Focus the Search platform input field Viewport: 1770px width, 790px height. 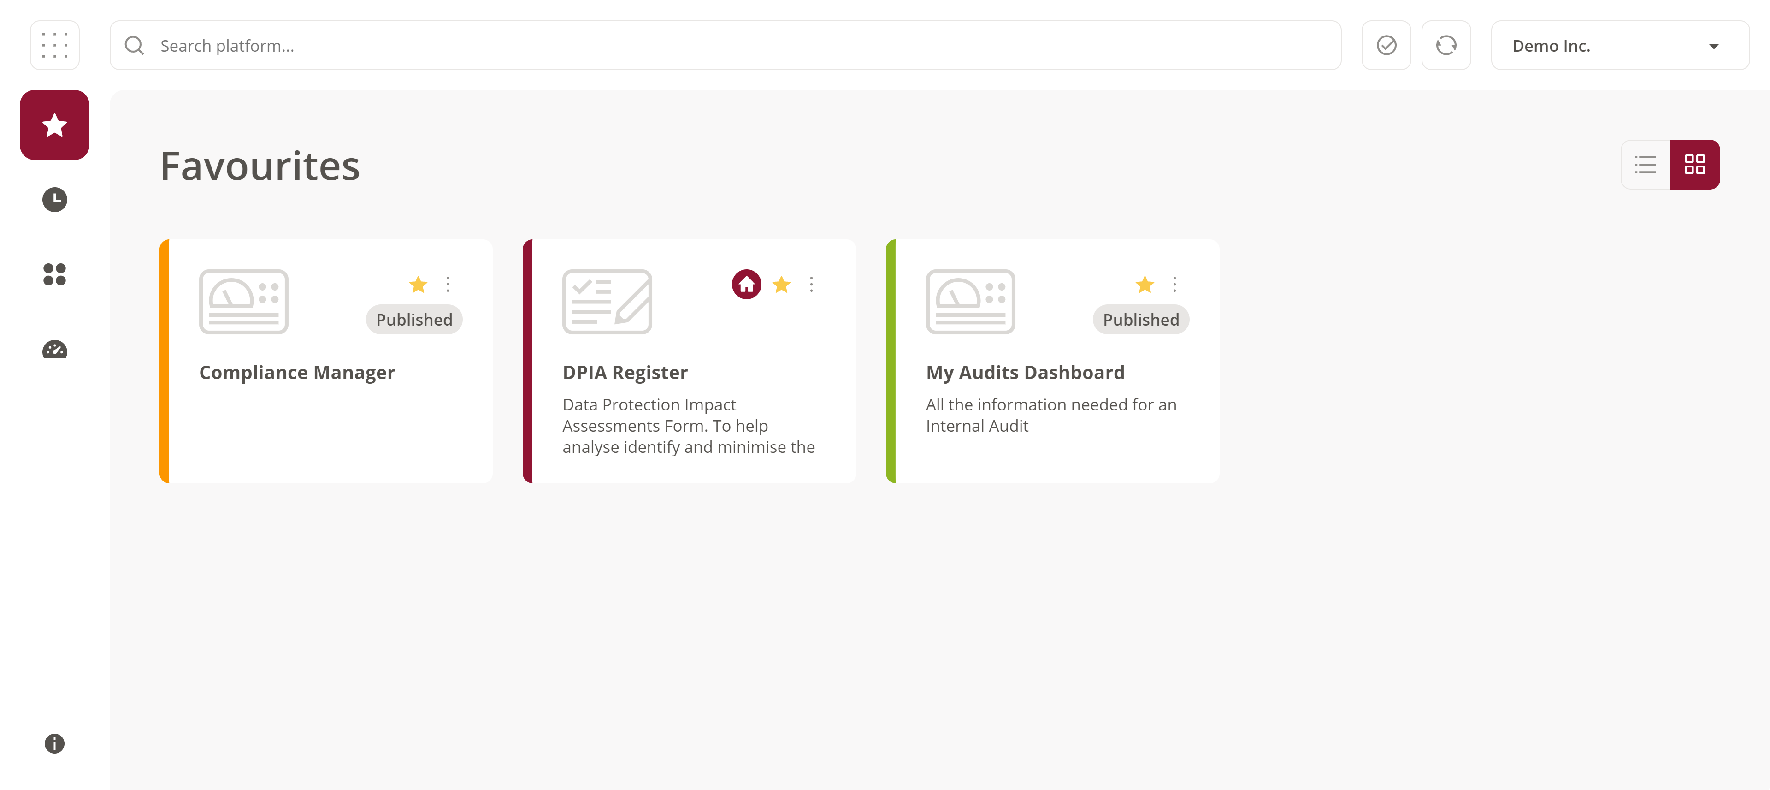point(726,45)
